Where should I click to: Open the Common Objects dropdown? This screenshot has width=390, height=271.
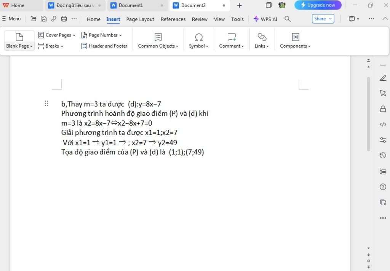click(x=158, y=40)
